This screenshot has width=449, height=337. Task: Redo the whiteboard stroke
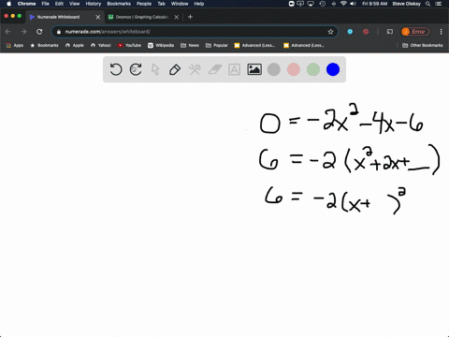coord(136,69)
